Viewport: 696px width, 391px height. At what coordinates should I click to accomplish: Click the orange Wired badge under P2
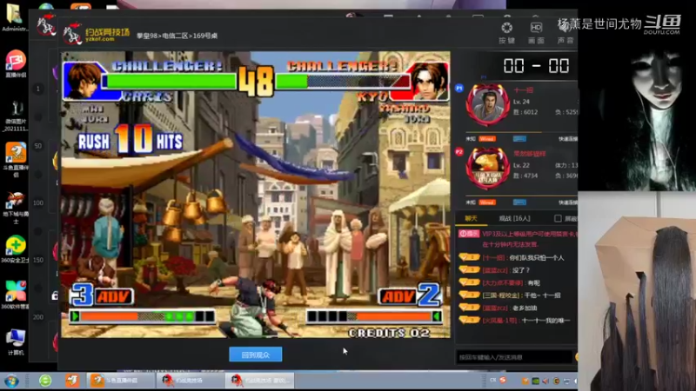tap(487, 202)
